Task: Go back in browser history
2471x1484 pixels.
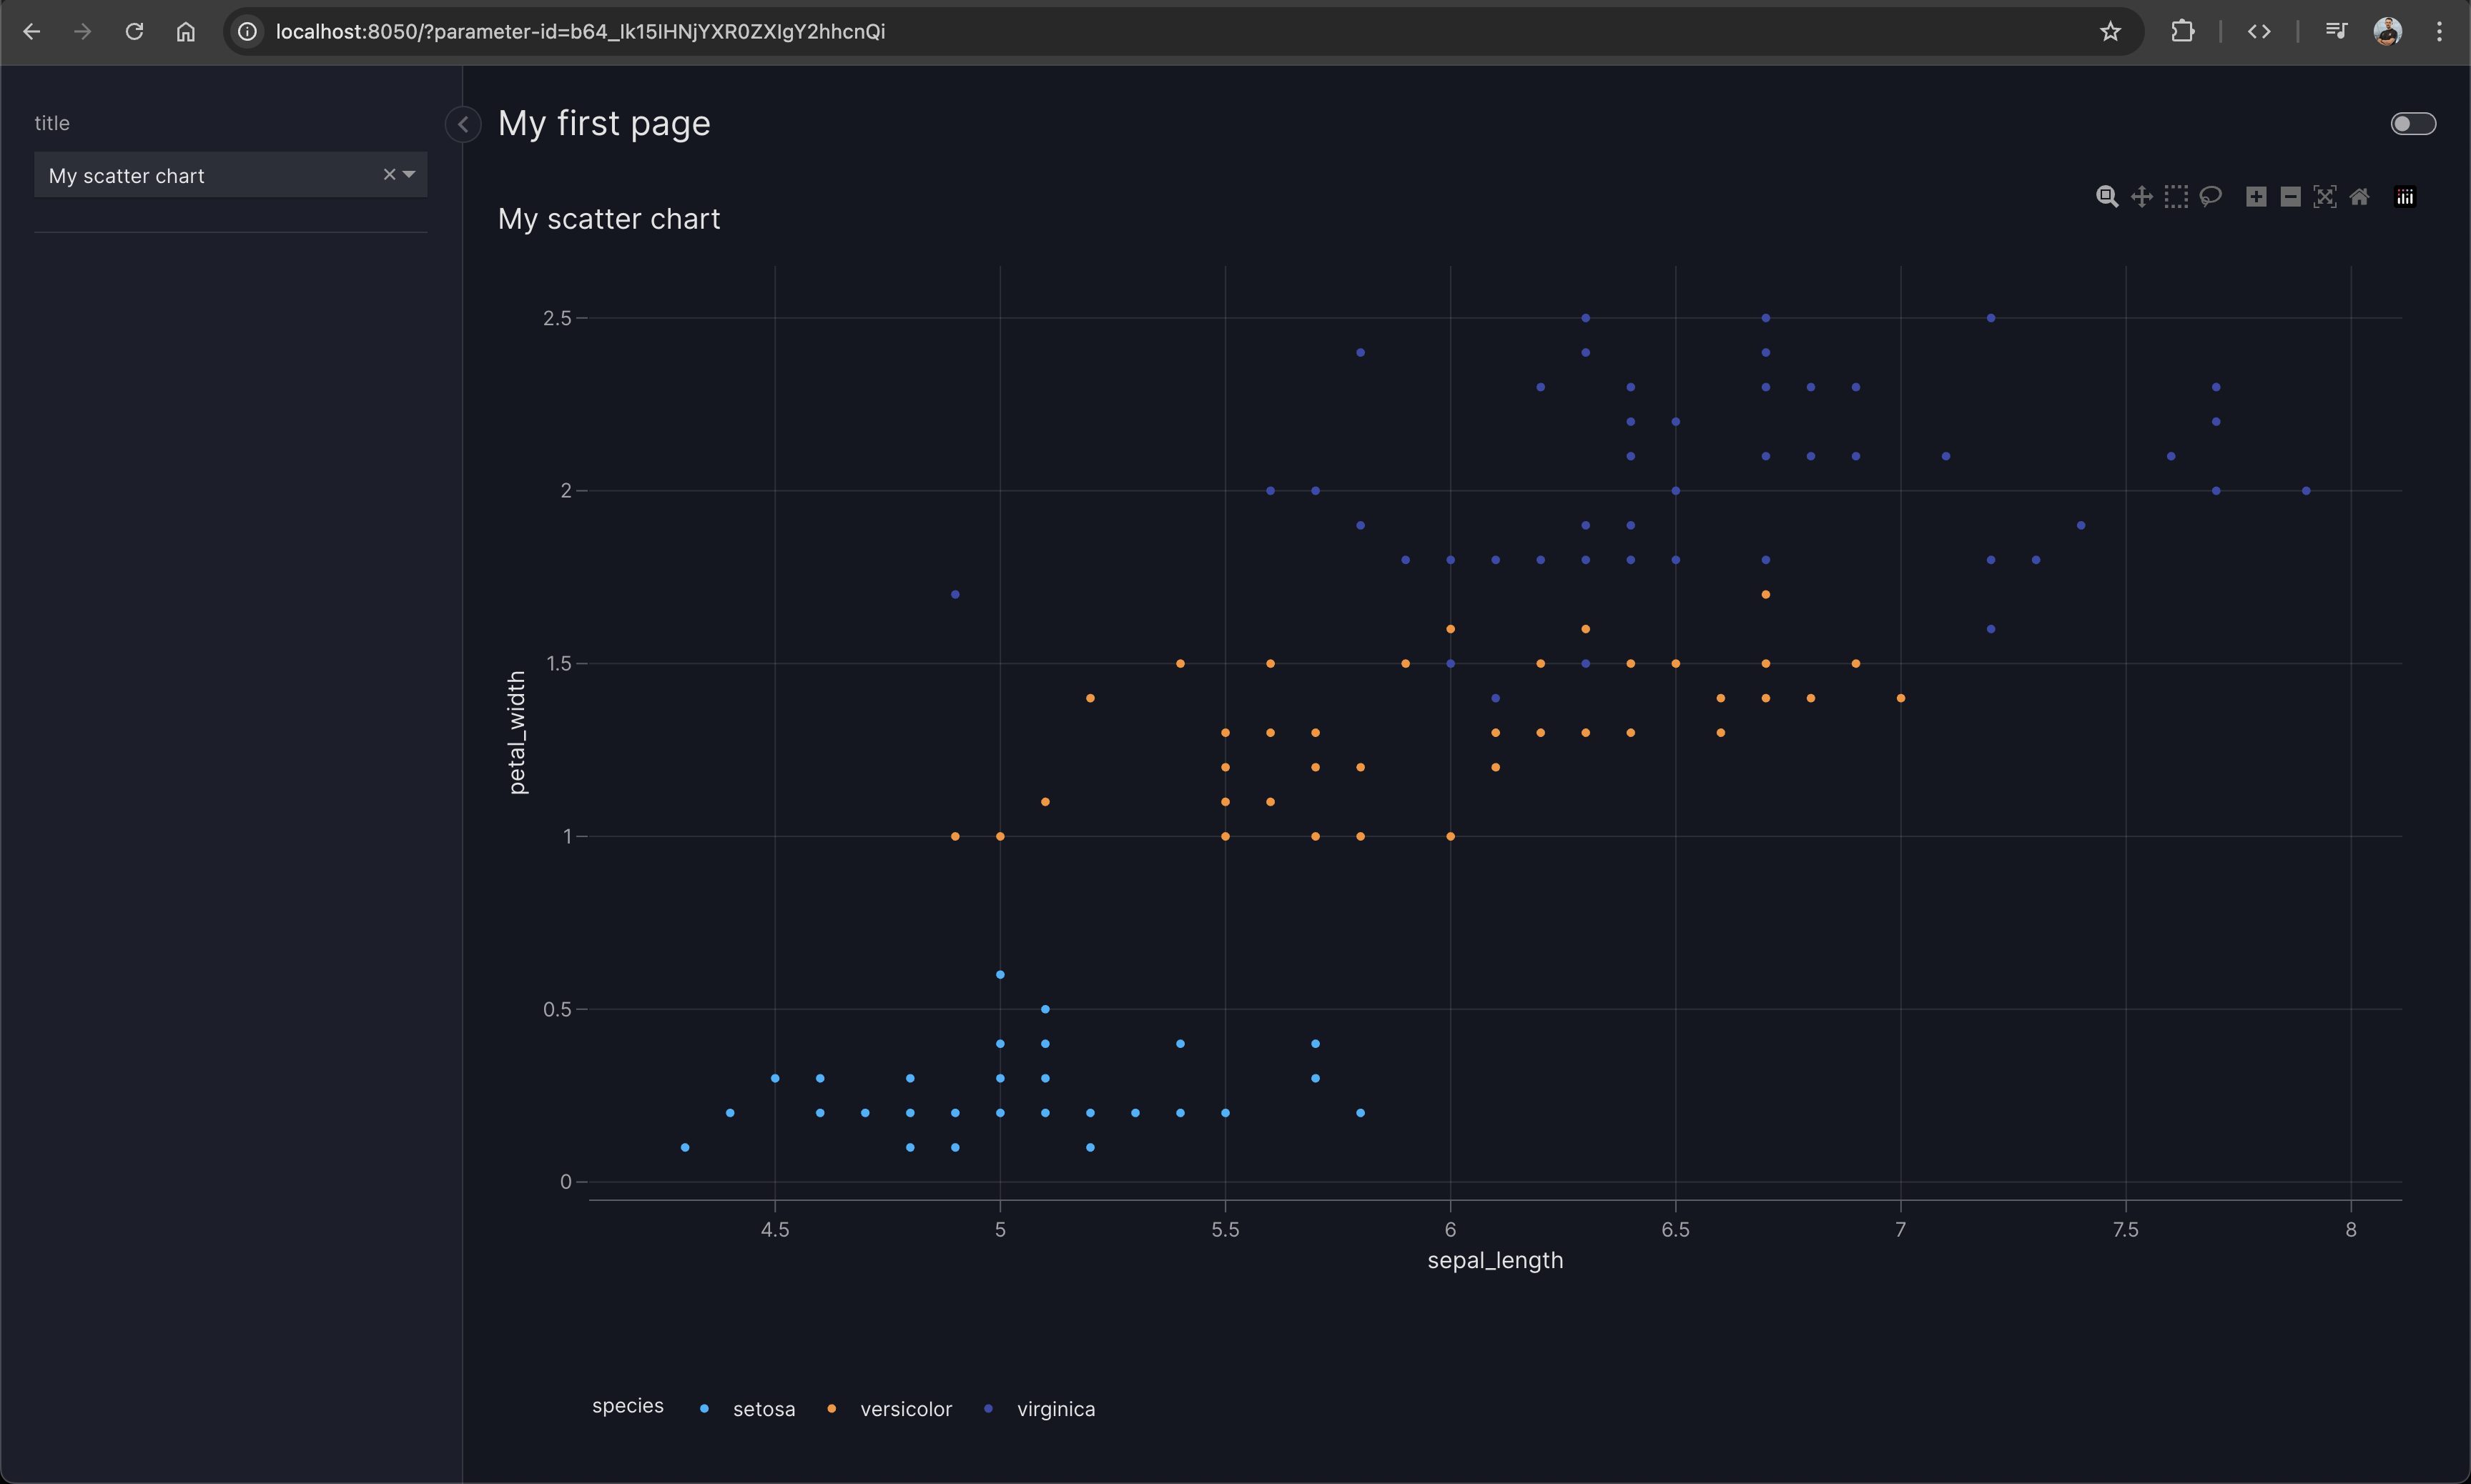Action: [31, 32]
